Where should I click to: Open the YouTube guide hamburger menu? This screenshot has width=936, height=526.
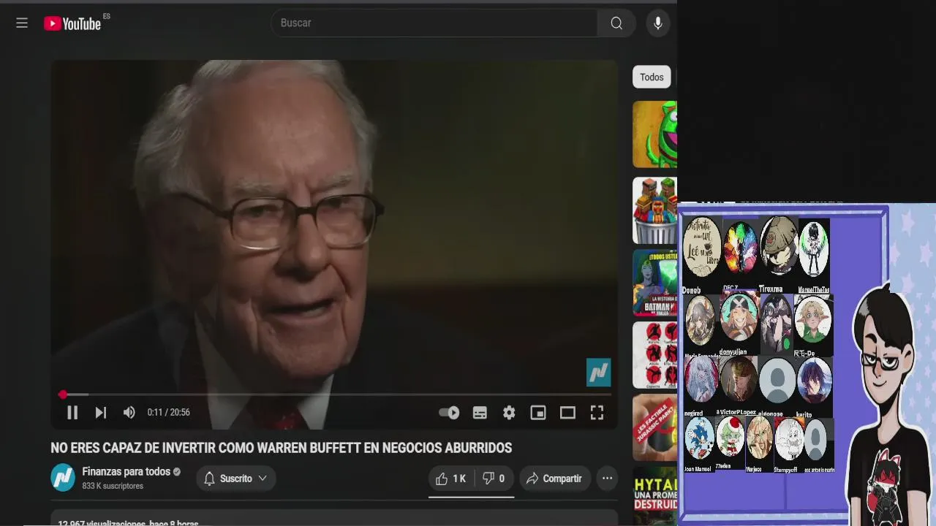coord(22,23)
